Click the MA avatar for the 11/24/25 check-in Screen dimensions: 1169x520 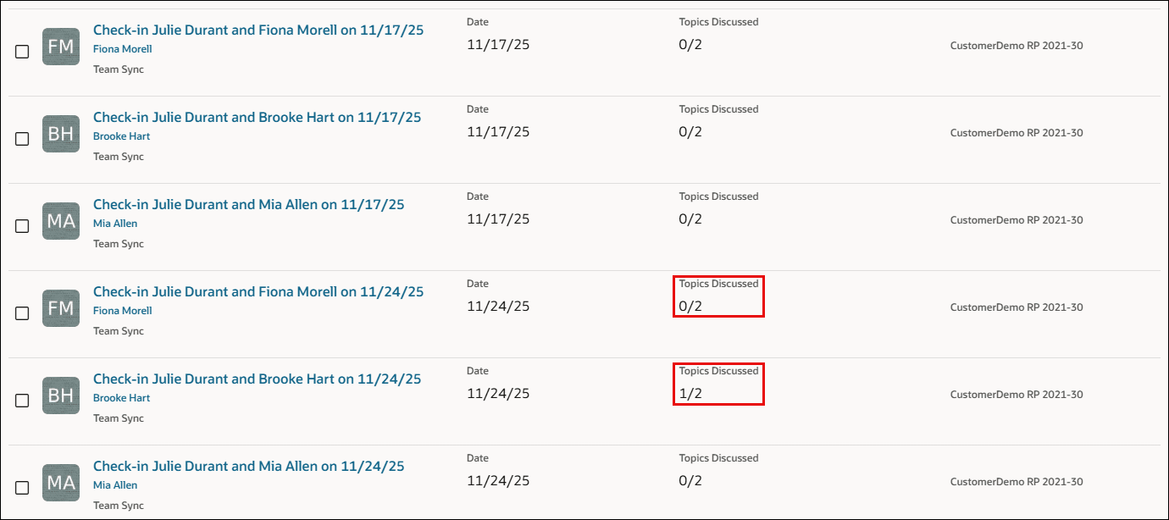click(61, 483)
